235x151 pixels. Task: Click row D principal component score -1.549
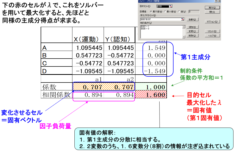coord(151,71)
